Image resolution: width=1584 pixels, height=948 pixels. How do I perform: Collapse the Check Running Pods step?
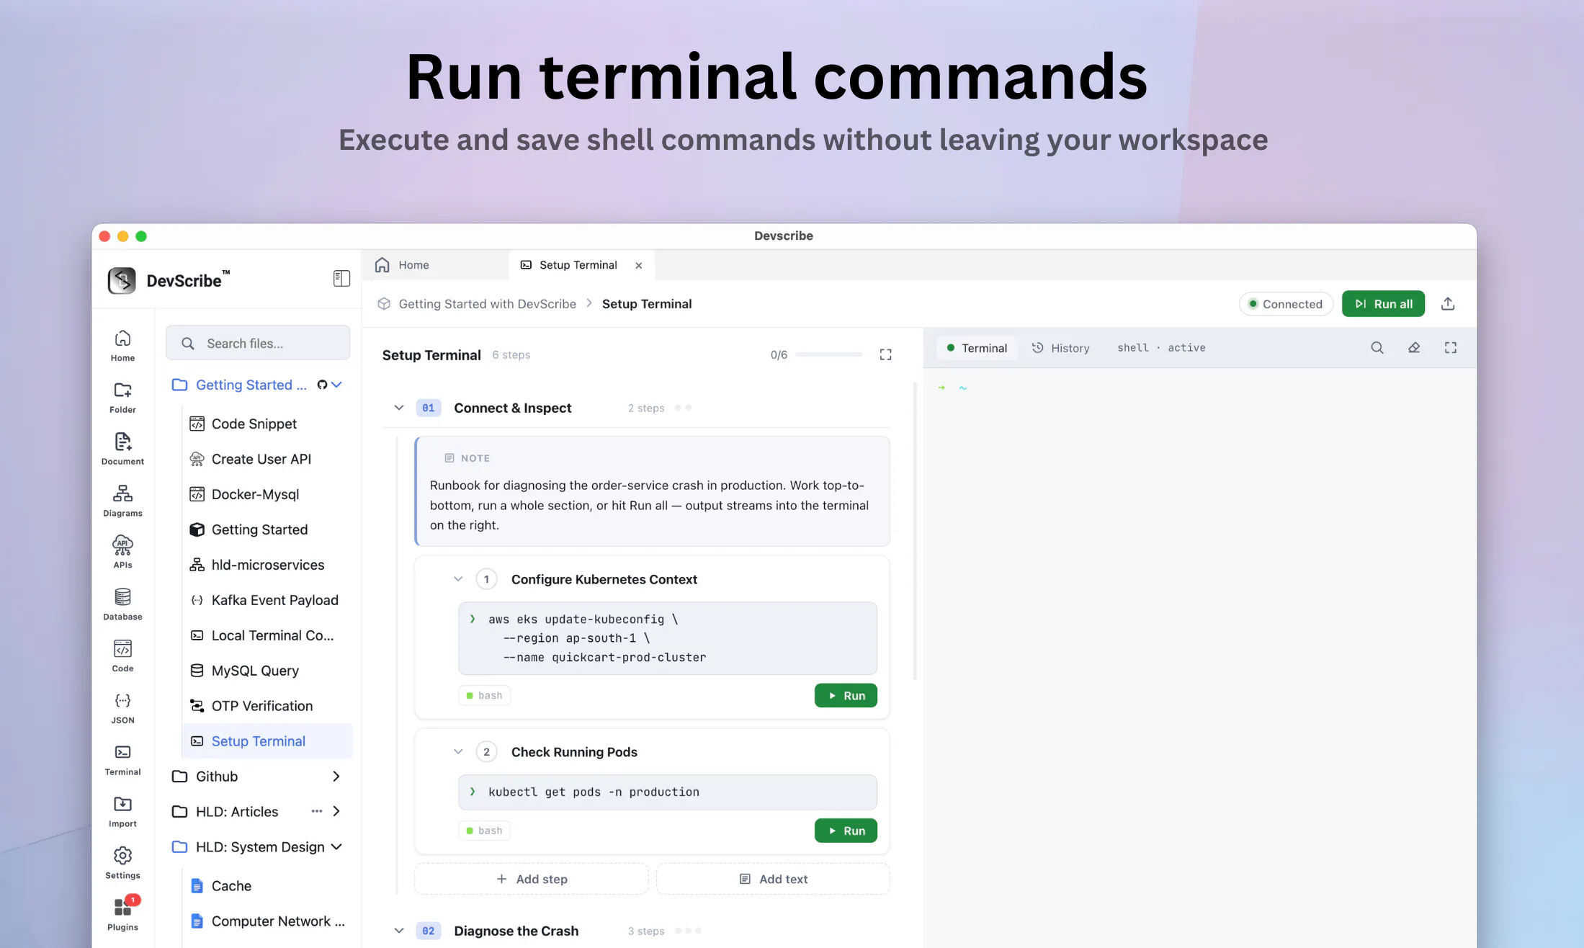pyautogui.click(x=458, y=752)
